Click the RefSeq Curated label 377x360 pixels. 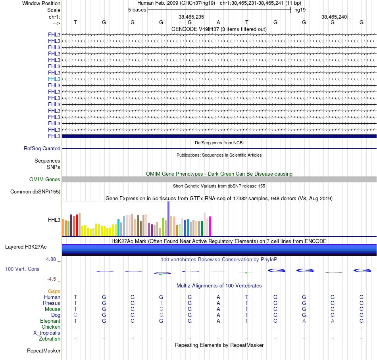42,148
